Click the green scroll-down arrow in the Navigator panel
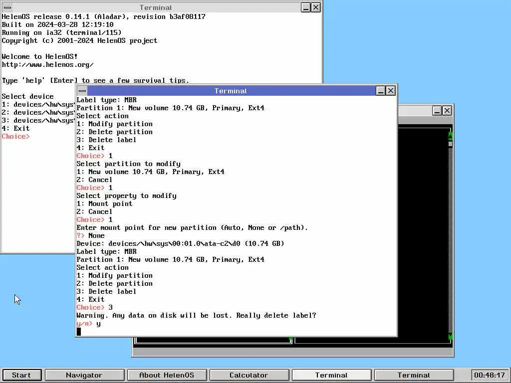Viewport: 511px width, 383px height. [x=451, y=336]
